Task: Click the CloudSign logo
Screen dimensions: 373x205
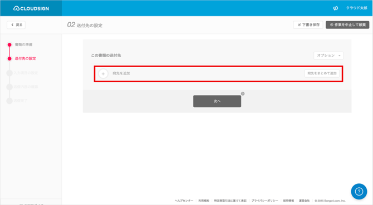Action: pyautogui.click(x=31, y=8)
